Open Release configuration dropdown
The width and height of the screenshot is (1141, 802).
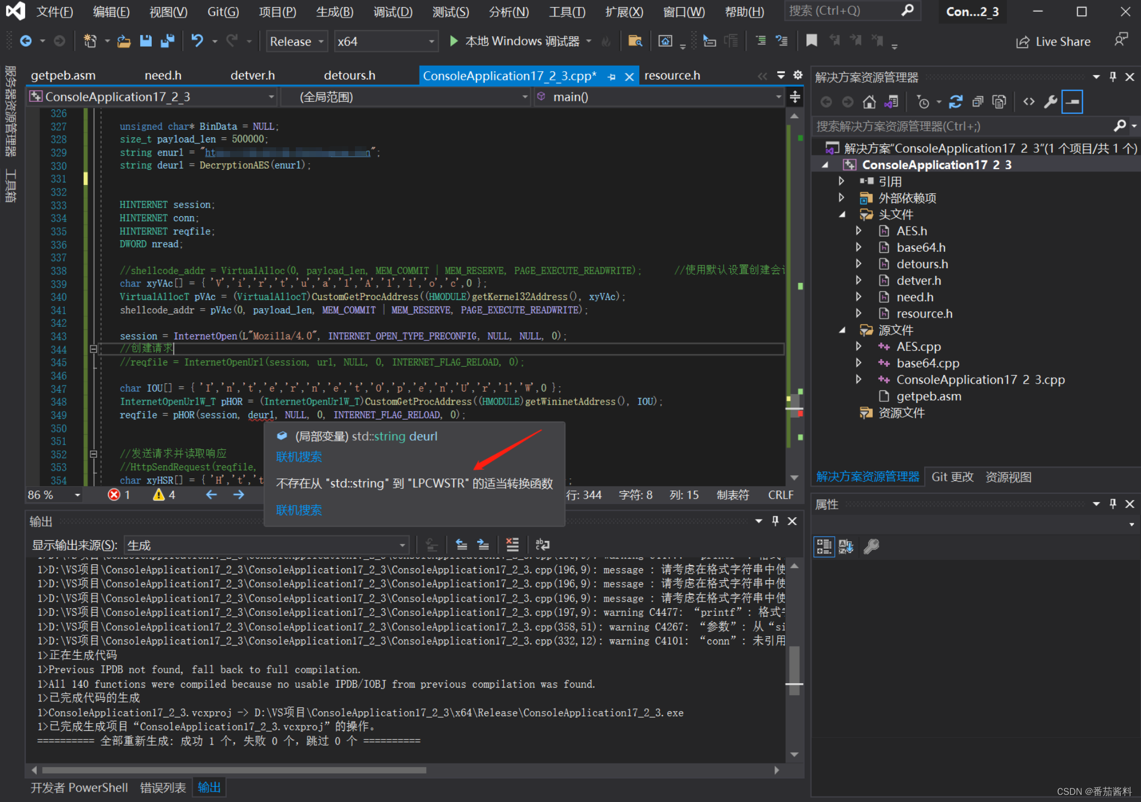(297, 42)
